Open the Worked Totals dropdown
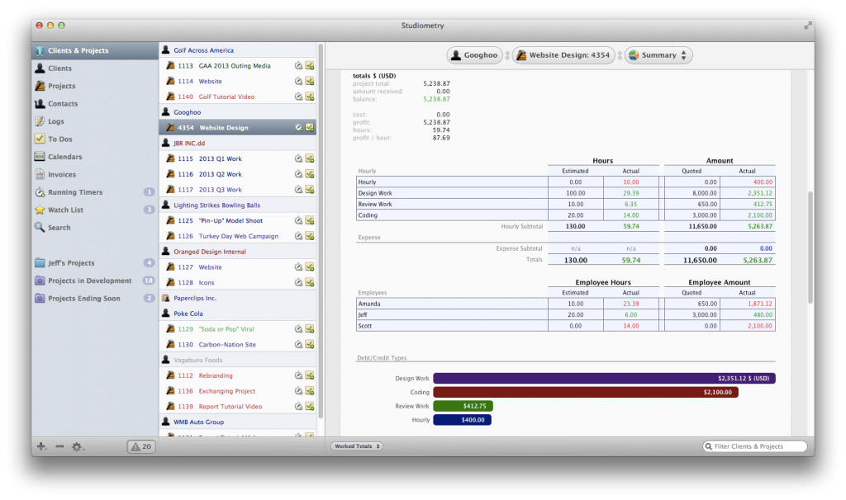The height and width of the screenshot is (500, 846). [356, 446]
